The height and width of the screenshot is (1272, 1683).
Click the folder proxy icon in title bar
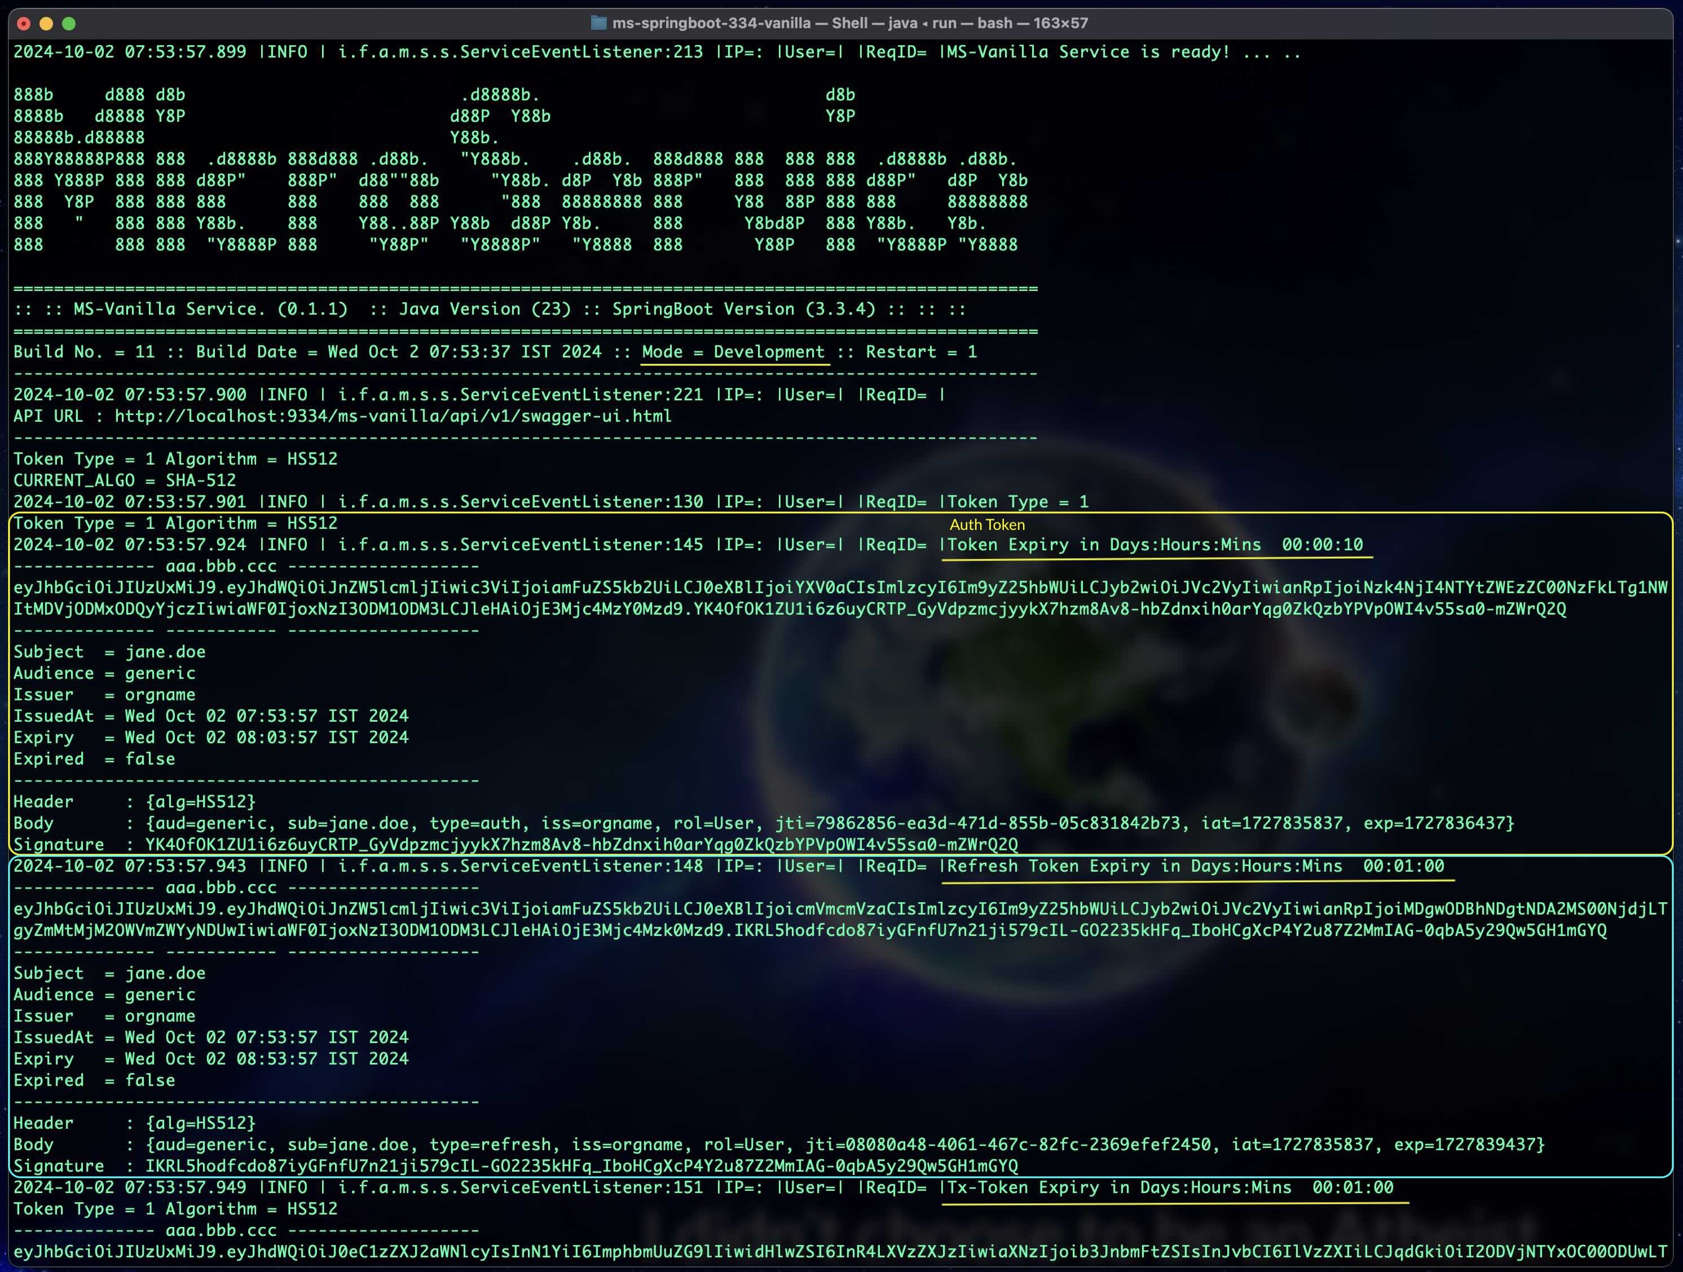(x=599, y=23)
